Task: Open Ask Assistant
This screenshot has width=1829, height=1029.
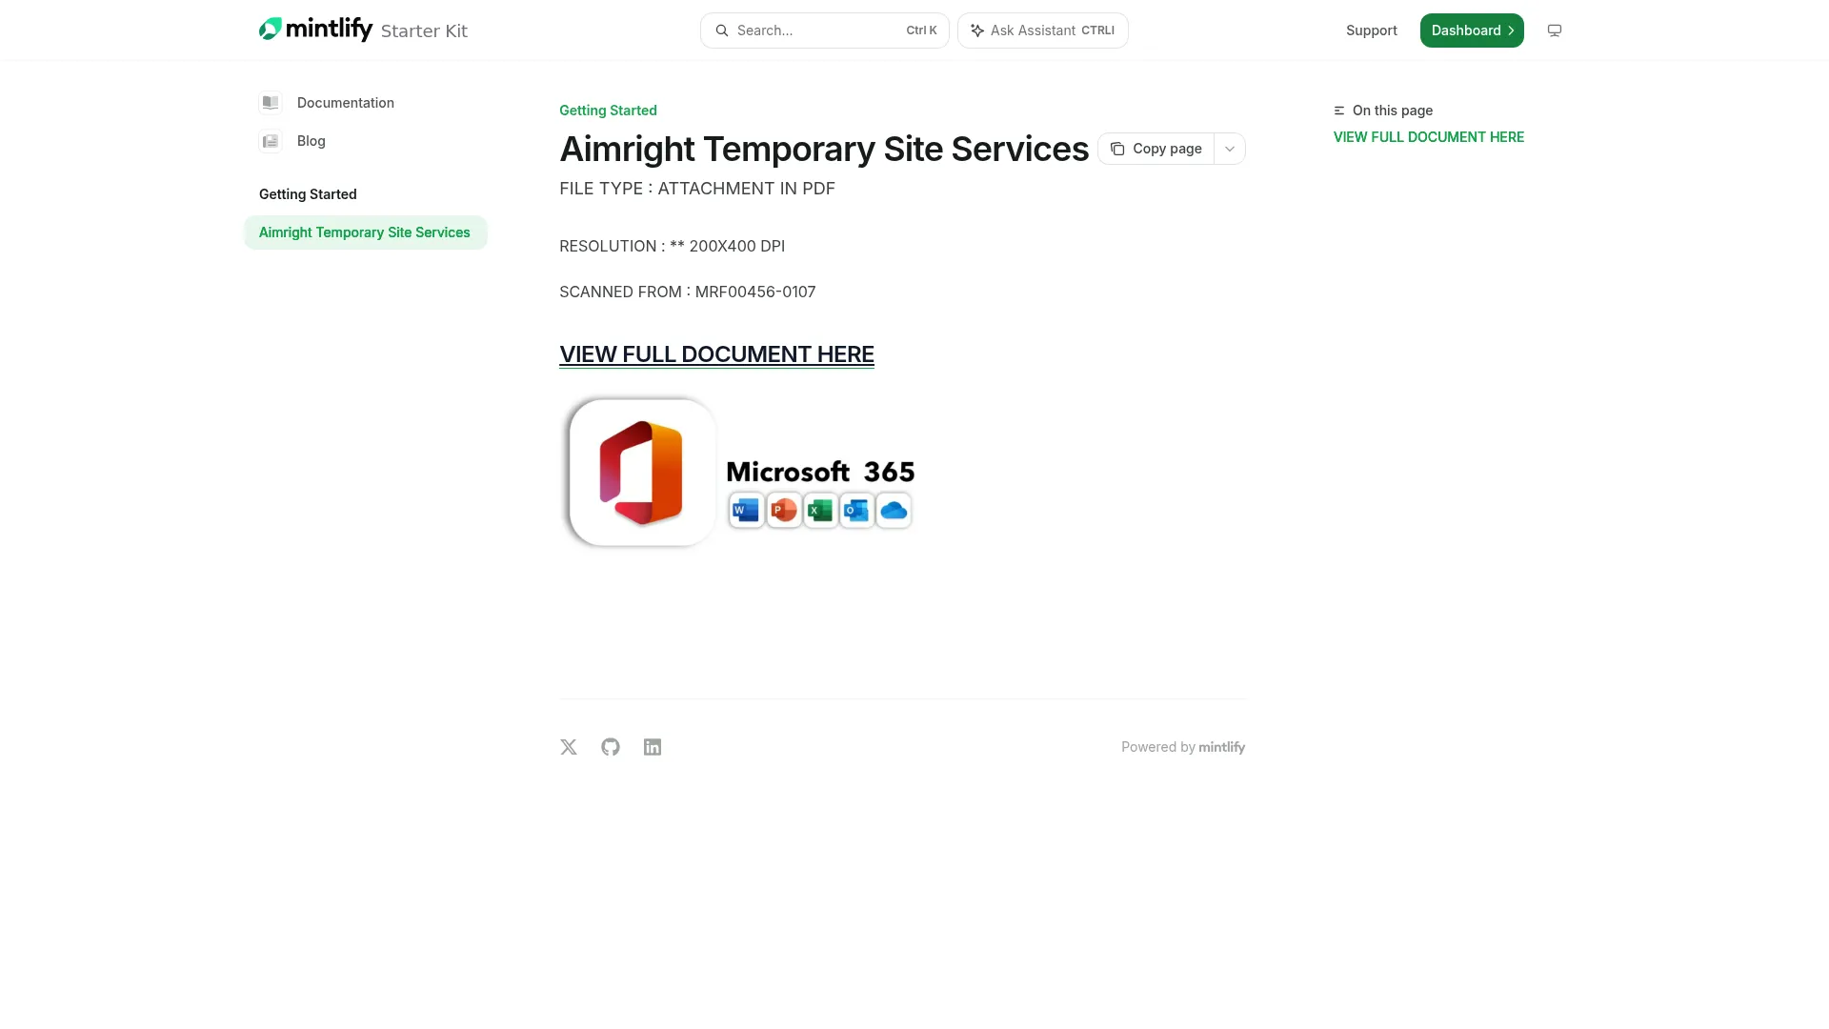Action: (x=1043, y=30)
